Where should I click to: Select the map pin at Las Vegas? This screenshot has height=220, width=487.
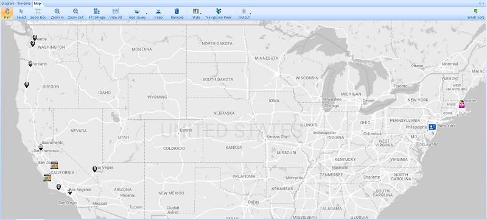[95, 169]
